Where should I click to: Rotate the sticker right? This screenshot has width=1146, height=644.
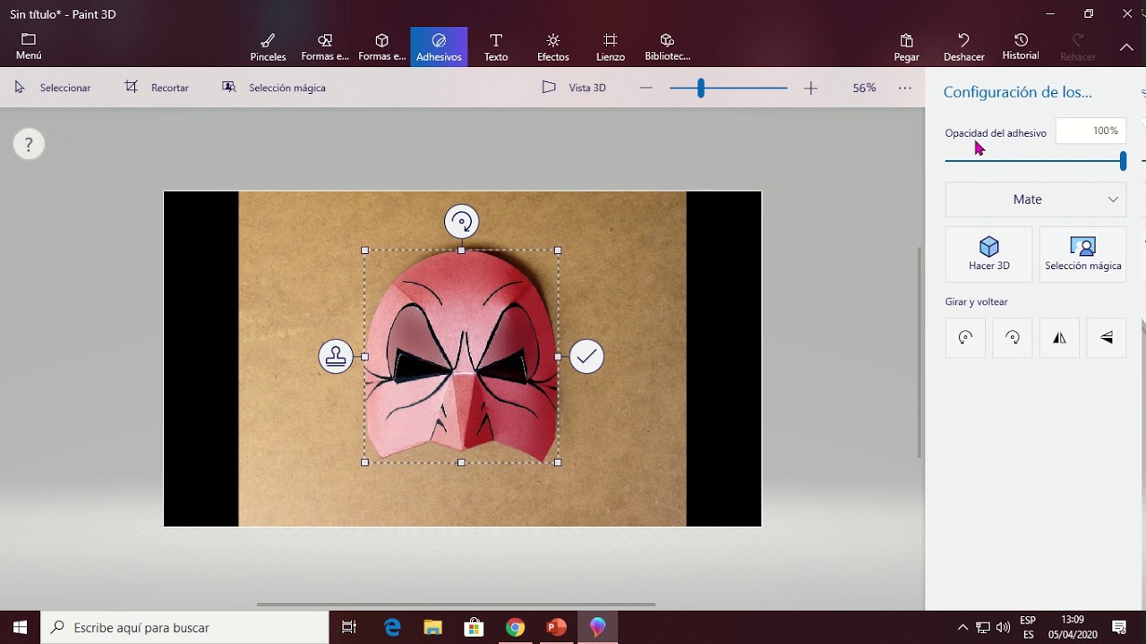point(1013,338)
